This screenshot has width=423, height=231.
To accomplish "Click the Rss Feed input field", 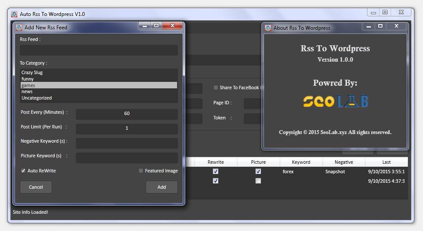I will [x=99, y=50].
